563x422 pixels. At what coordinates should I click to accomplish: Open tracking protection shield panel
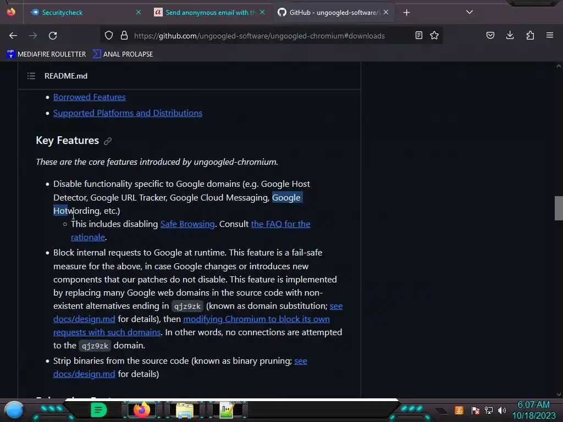(109, 36)
